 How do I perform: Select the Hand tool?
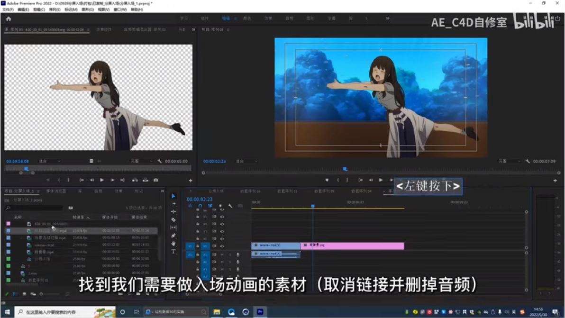[173, 244]
